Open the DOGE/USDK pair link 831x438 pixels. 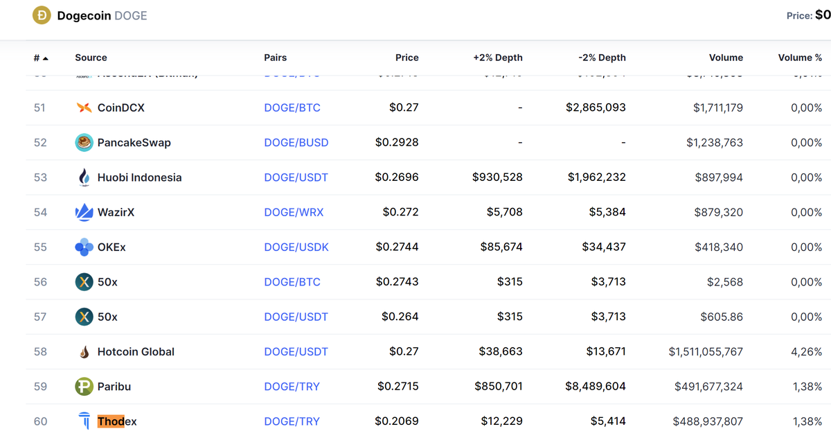coord(296,247)
